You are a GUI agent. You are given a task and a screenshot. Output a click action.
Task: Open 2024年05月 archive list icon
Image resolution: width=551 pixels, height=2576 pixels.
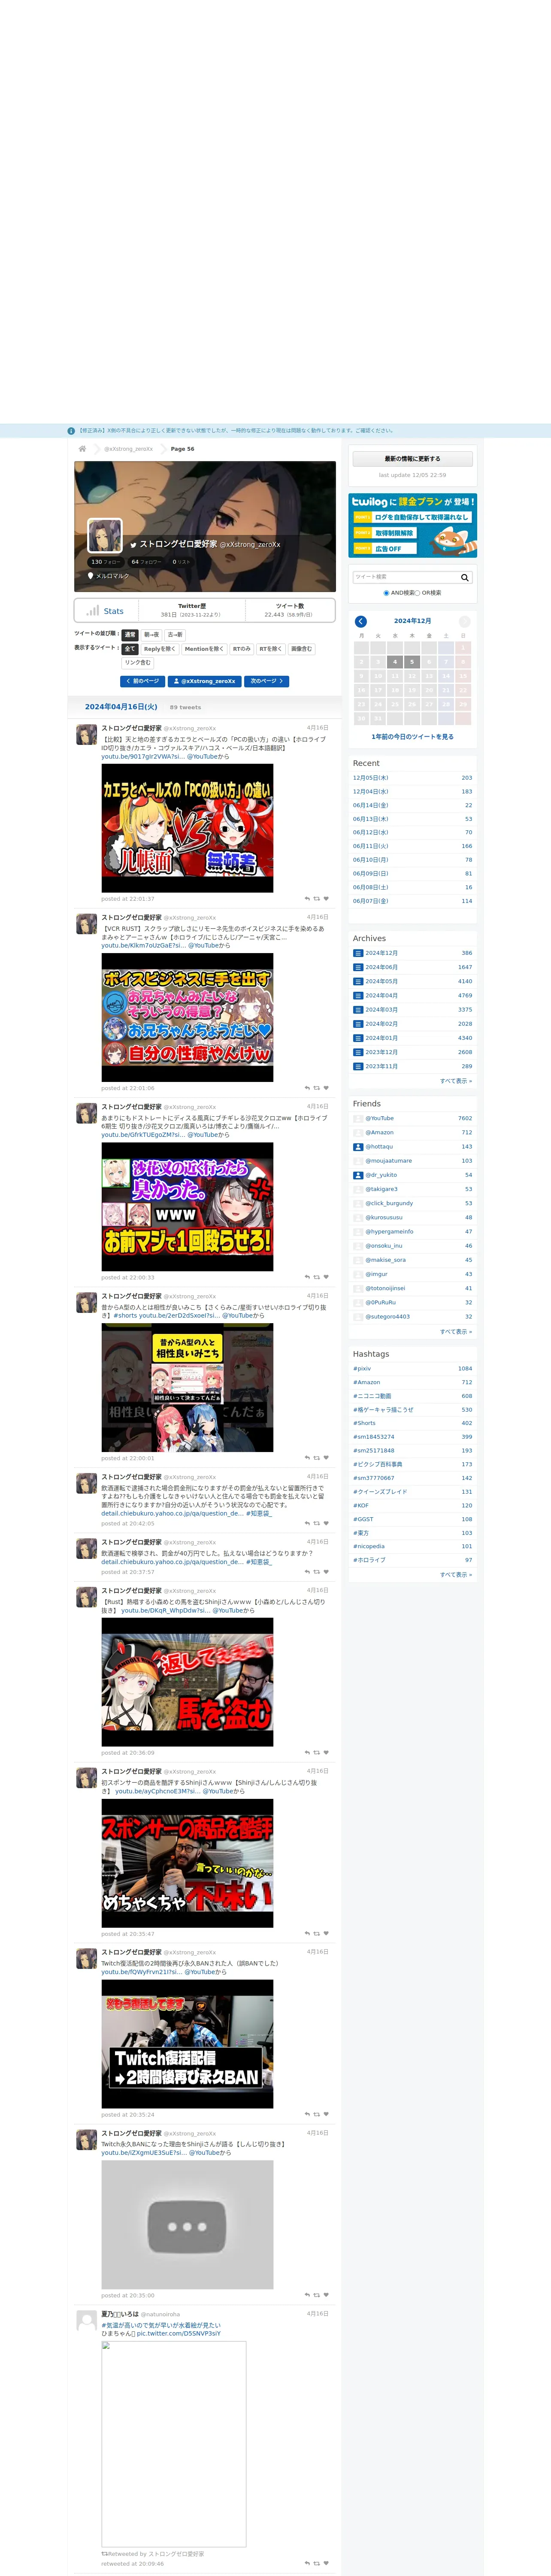pyautogui.click(x=358, y=981)
